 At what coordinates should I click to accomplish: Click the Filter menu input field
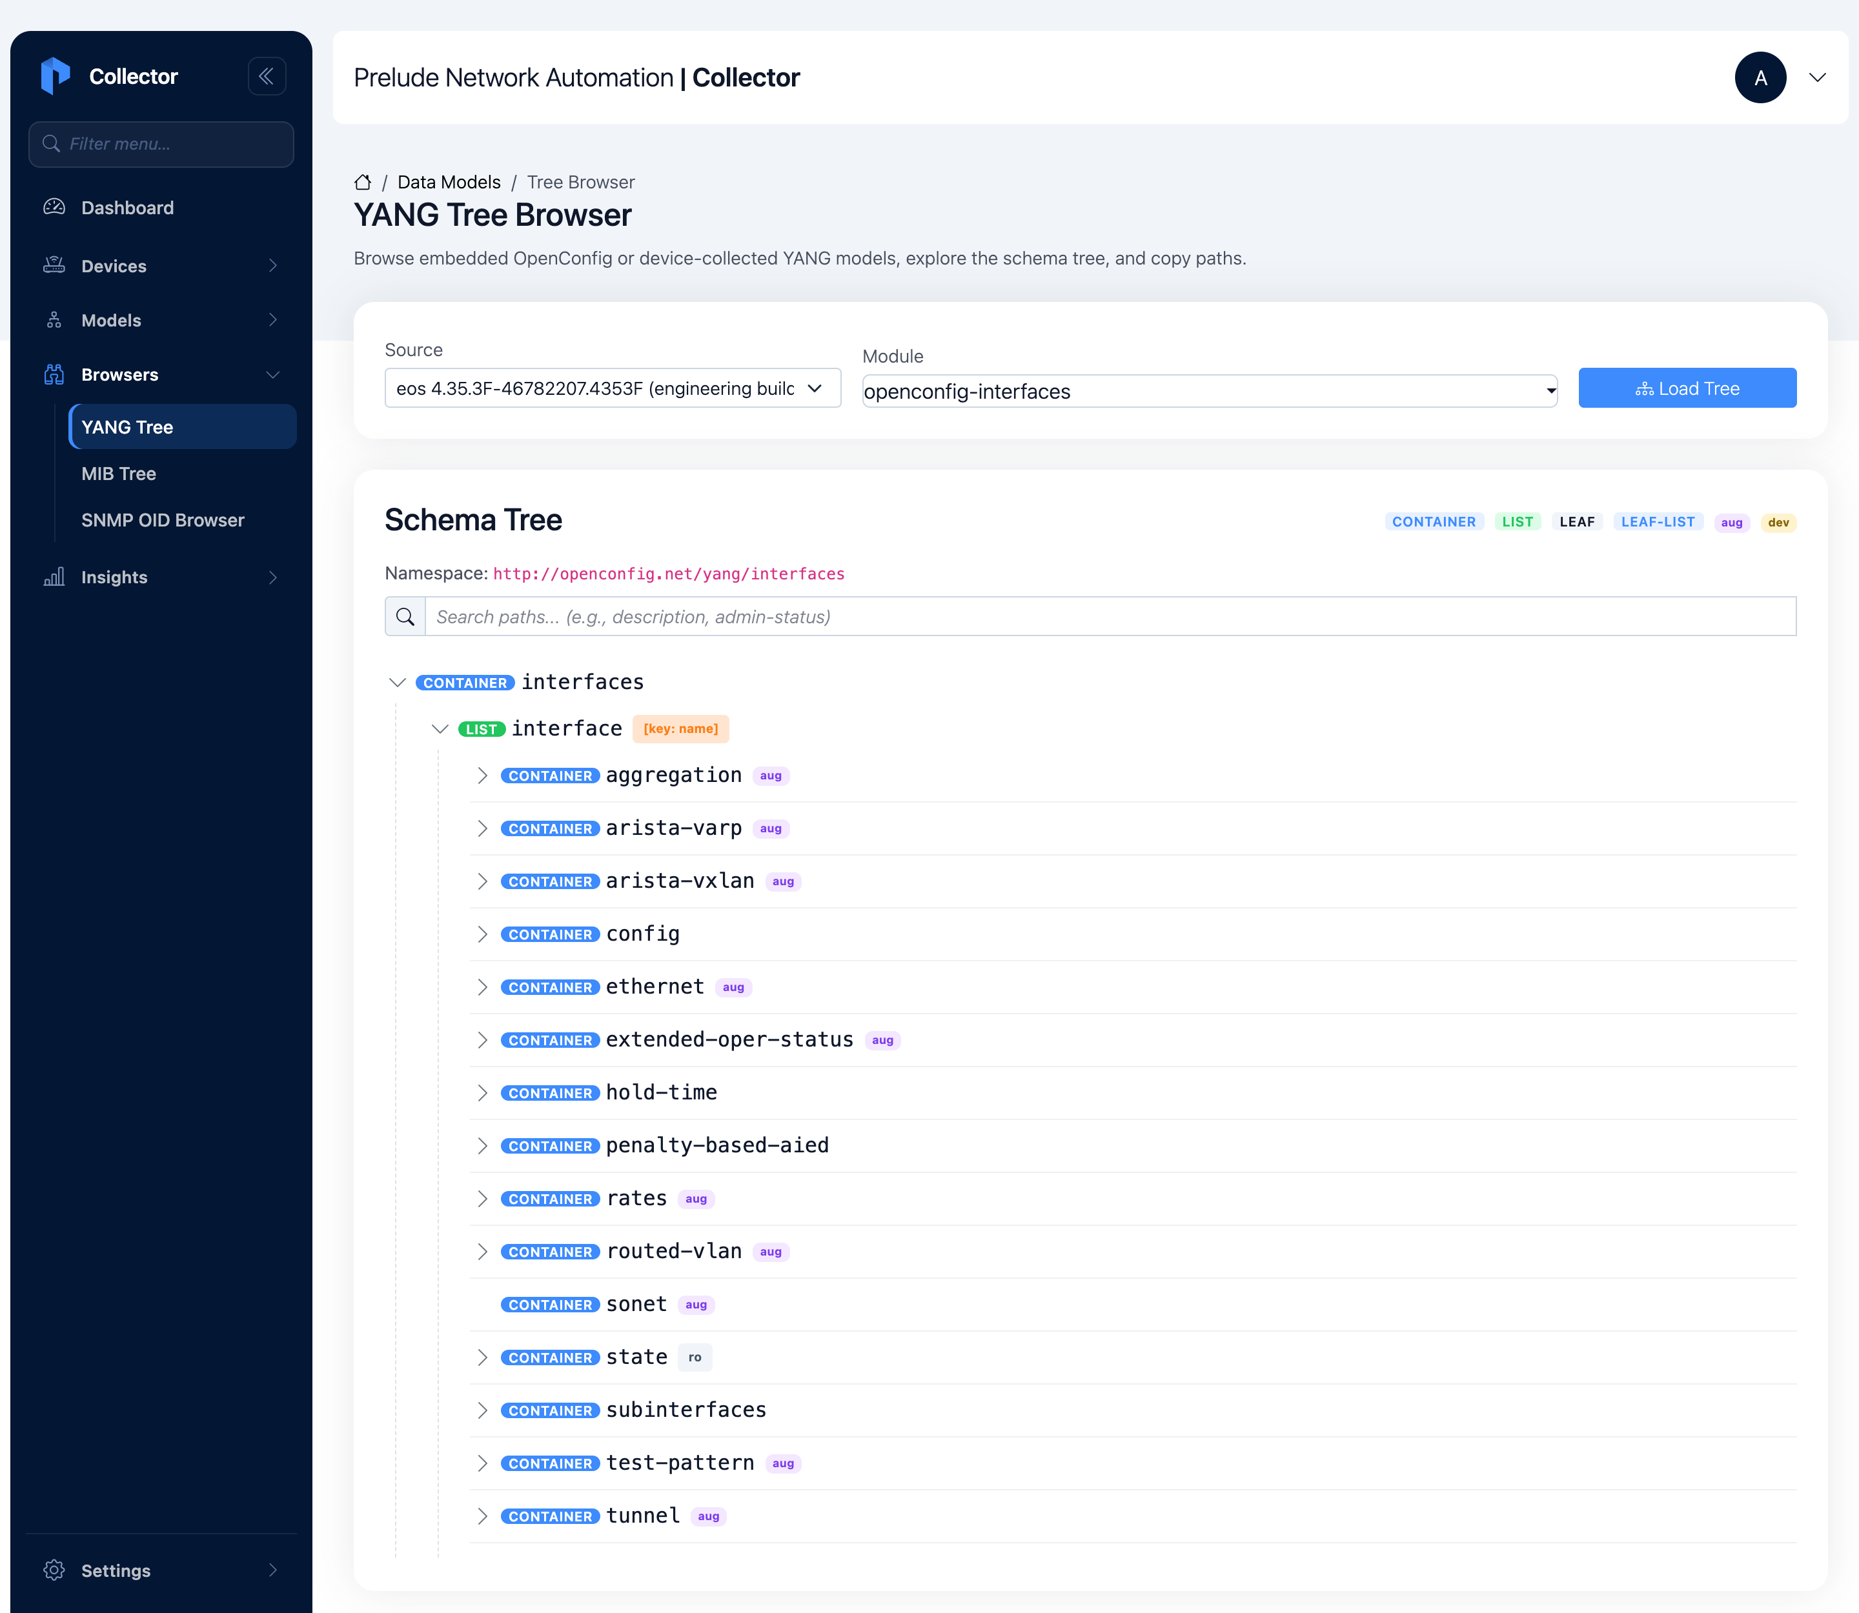161,144
